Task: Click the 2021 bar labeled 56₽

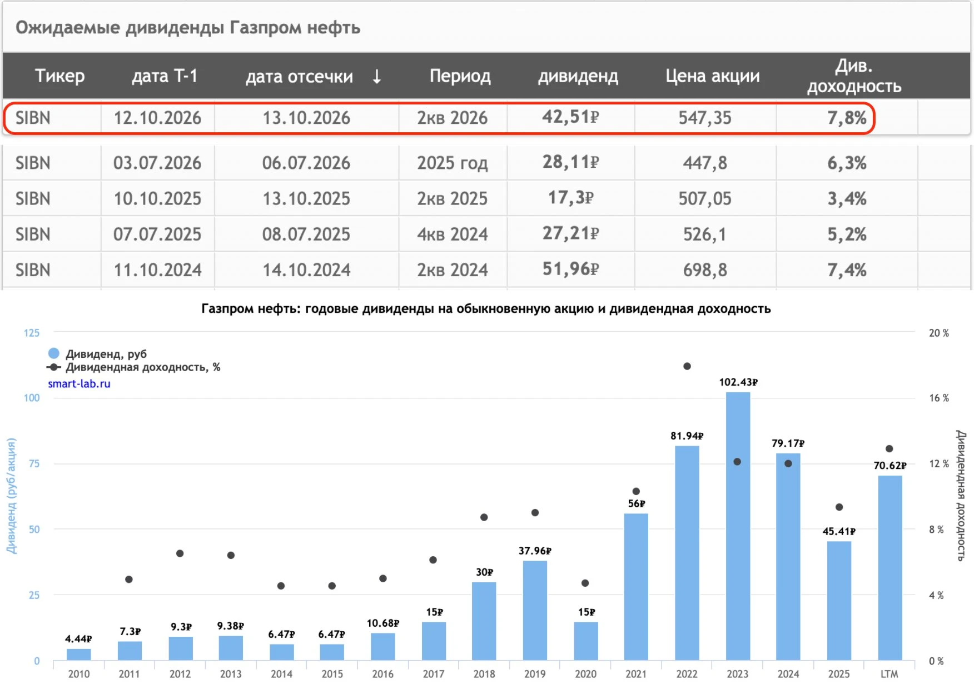Action: (636, 587)
